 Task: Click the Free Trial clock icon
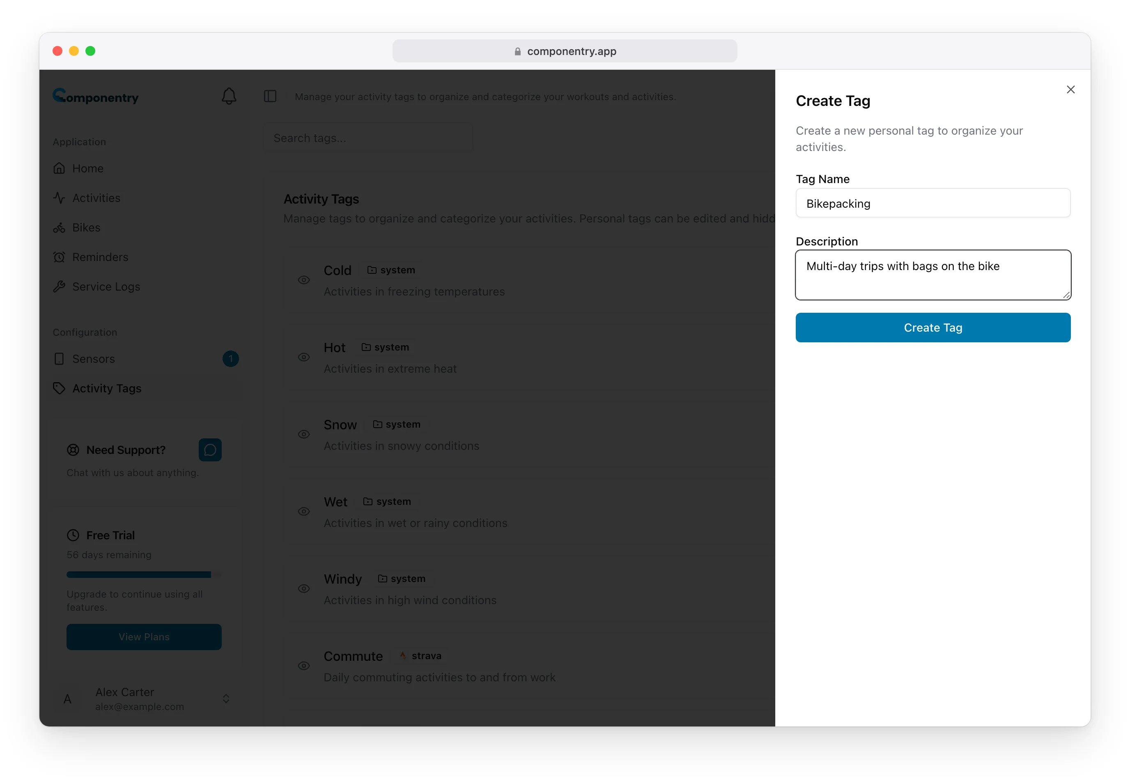pyautogui.click(x=73, y=535)
